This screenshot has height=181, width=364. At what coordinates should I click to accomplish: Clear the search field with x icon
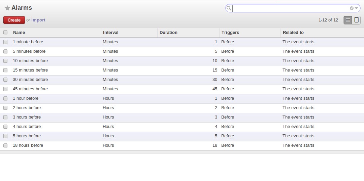[352, 8]
